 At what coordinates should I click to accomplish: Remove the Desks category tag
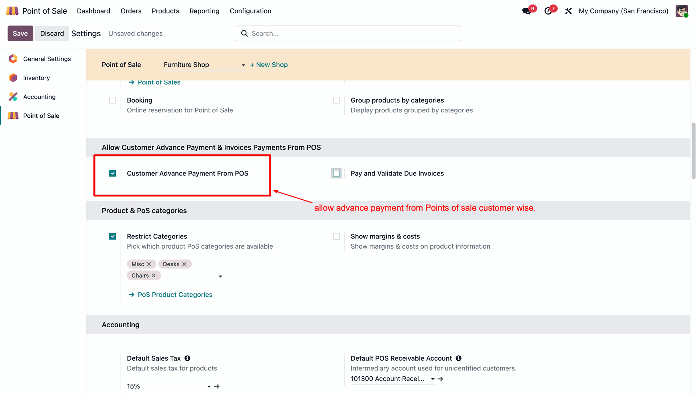point(184,264)
